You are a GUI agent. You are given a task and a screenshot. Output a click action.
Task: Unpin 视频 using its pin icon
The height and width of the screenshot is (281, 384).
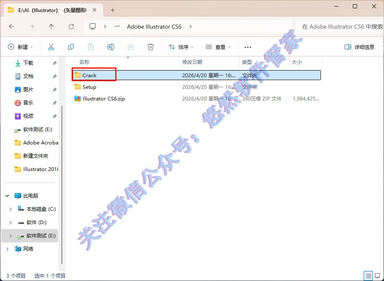tap(55, 116)
